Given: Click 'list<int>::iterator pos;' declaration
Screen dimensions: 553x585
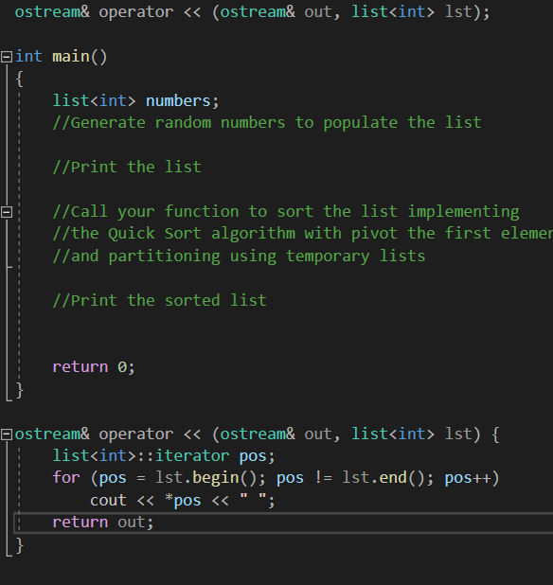Looking at the screenshot, I should click(164, 456).
